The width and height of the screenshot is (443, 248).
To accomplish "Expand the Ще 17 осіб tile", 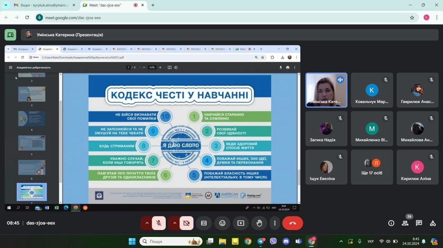I will click(x=372, y=167).
